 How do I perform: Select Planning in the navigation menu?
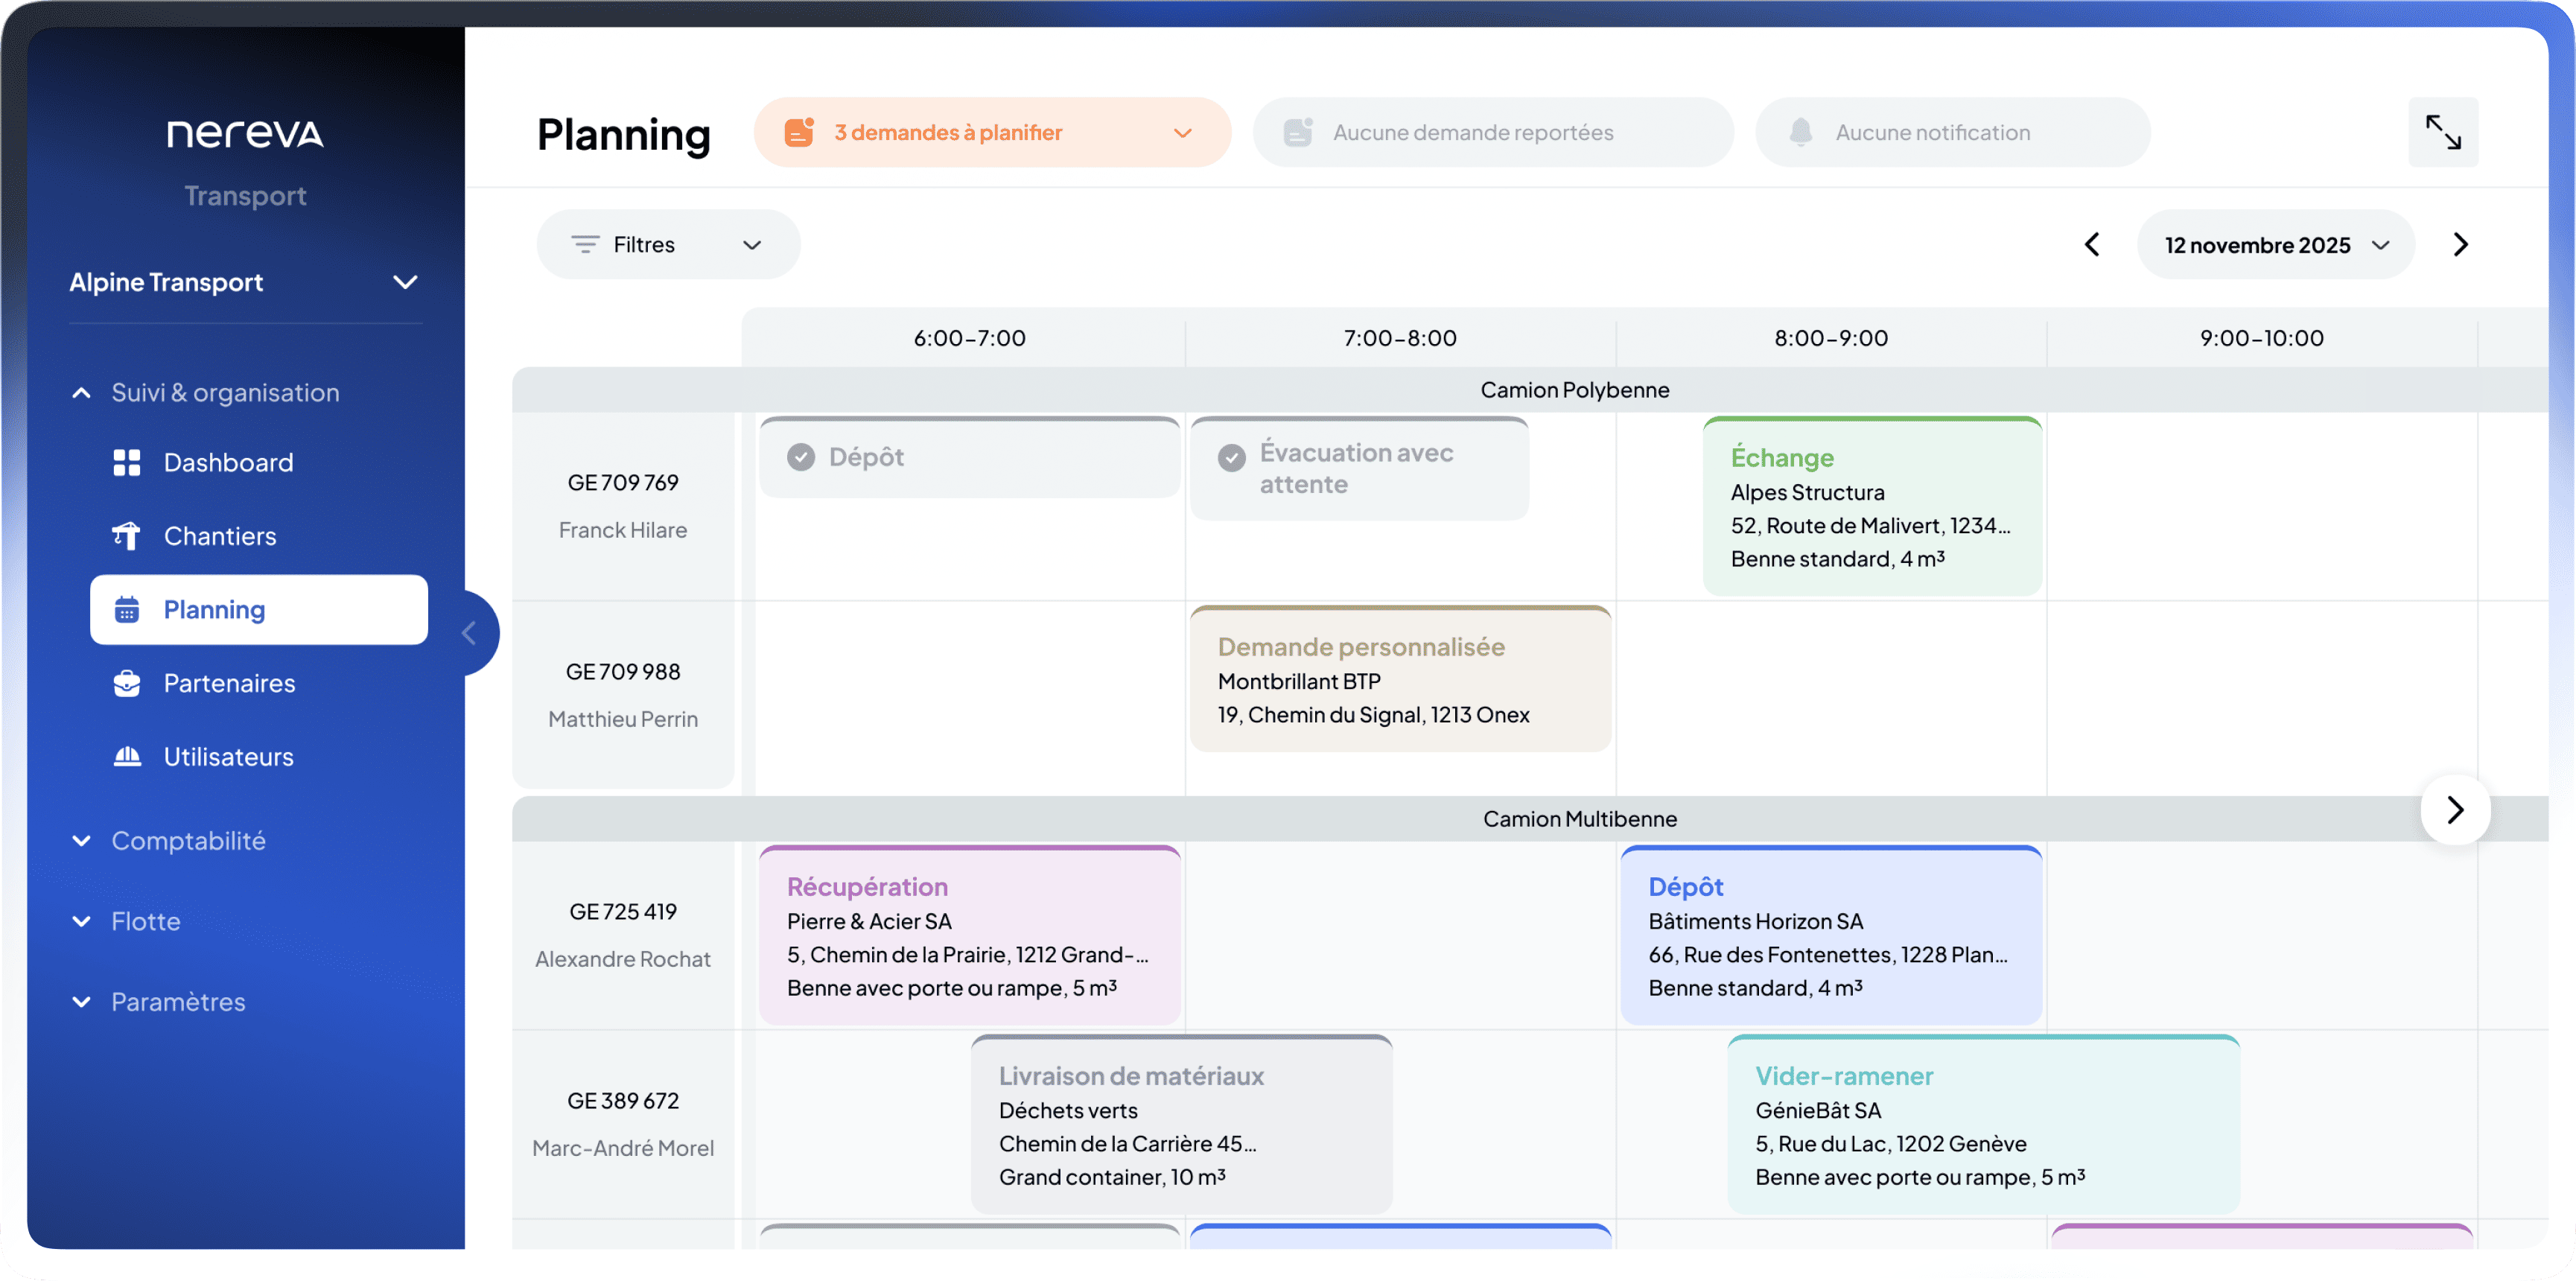[214, 609]
